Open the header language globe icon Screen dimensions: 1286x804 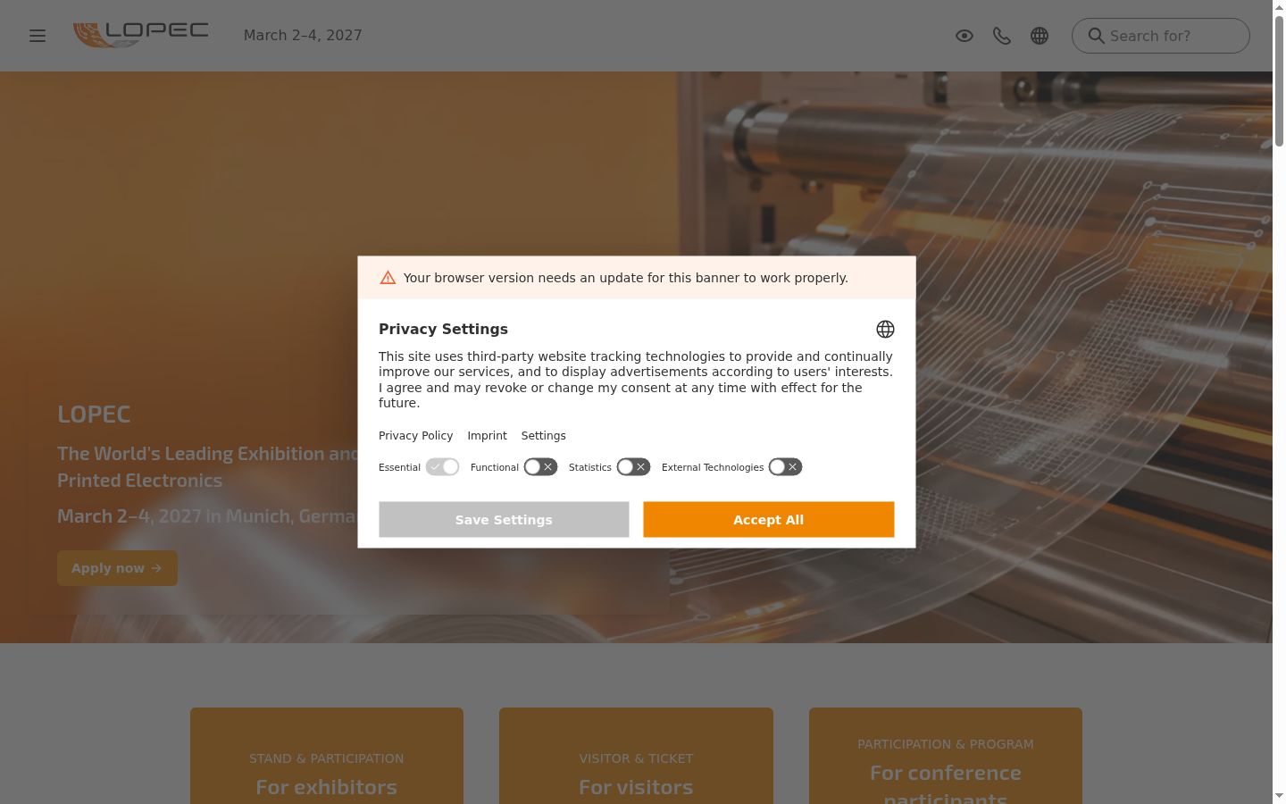click(1040, 36)
